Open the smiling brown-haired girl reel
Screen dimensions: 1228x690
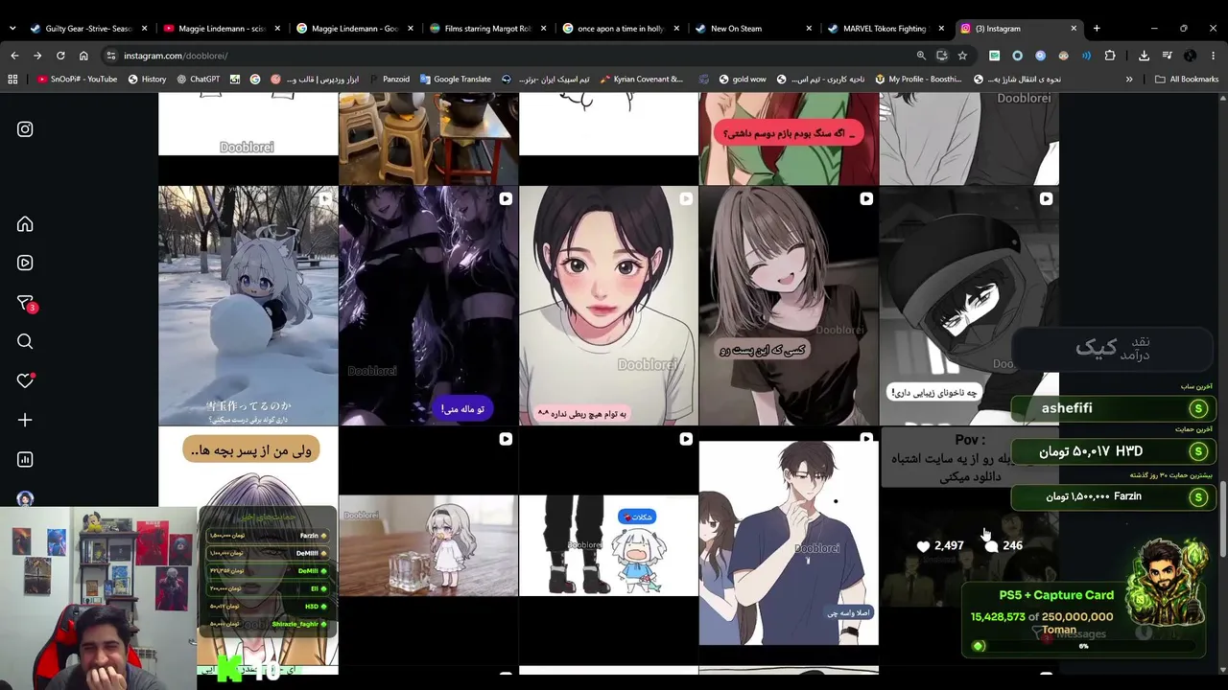pos(789,306)
